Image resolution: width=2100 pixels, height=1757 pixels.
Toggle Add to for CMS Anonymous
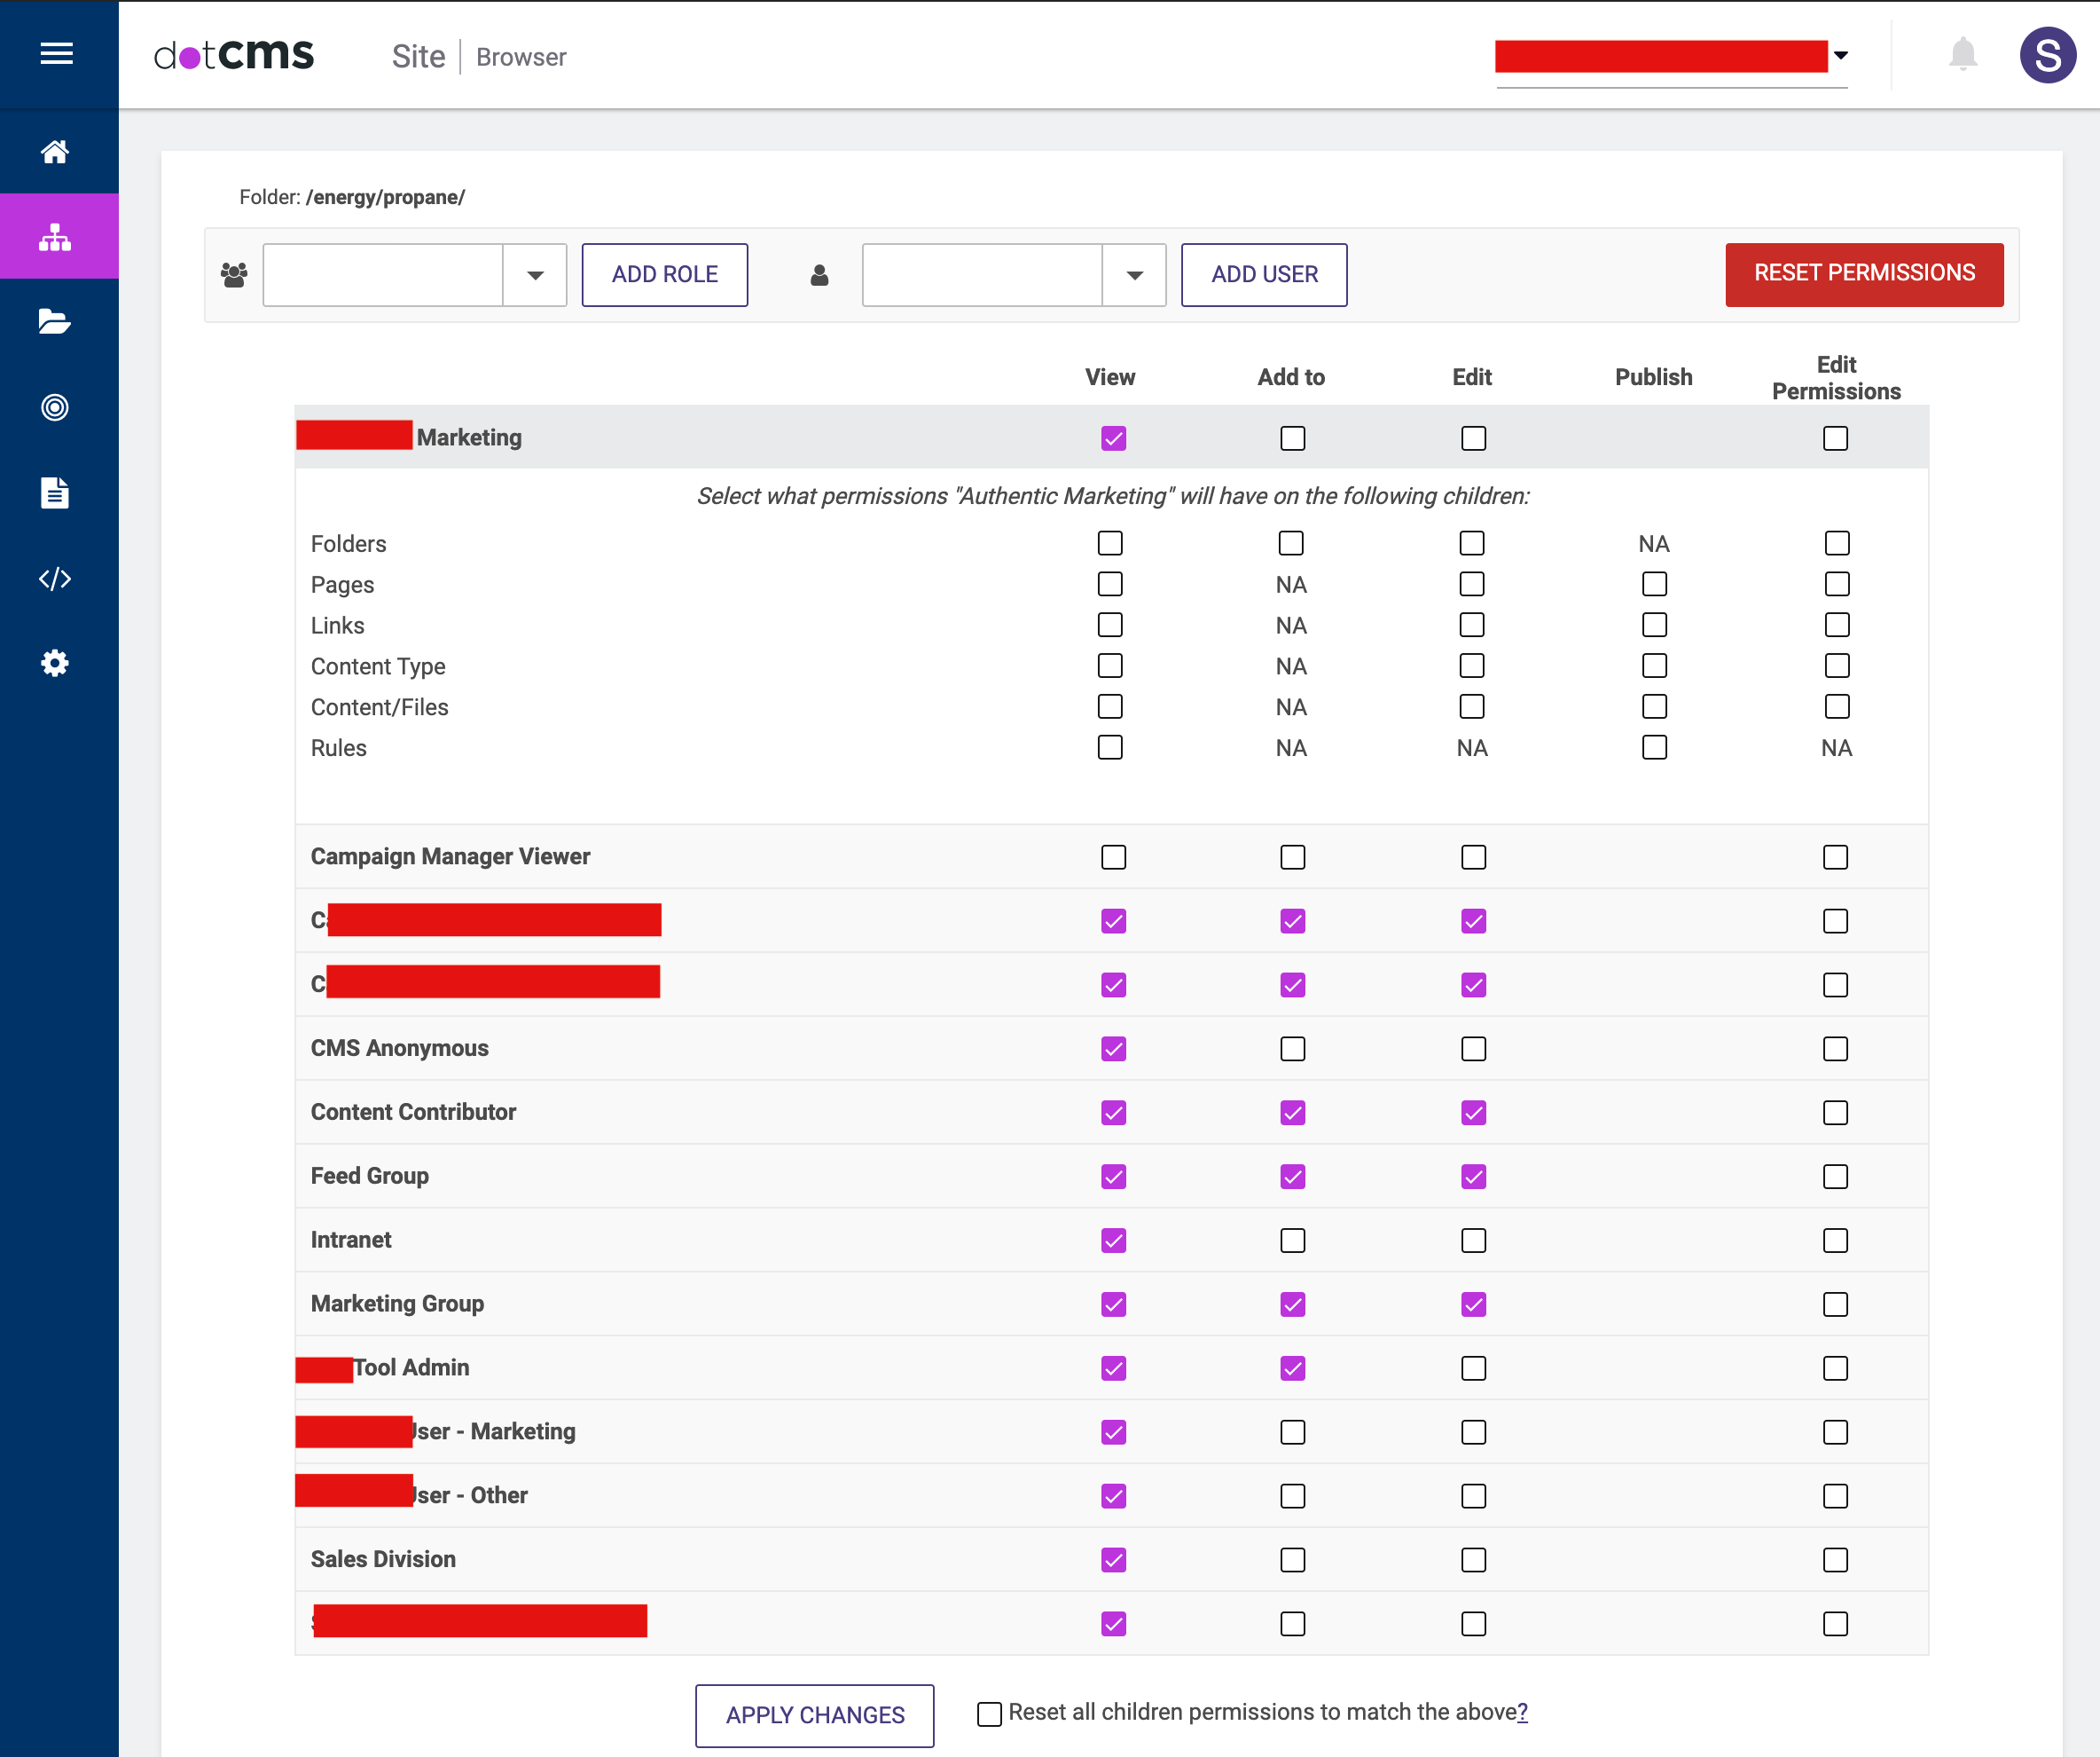tap(1292, 1049)
